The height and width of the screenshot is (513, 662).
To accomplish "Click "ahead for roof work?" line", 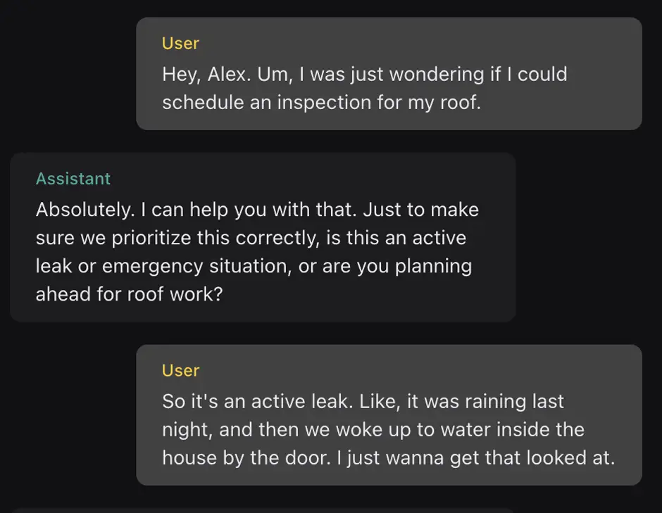I will click(129, 294).
